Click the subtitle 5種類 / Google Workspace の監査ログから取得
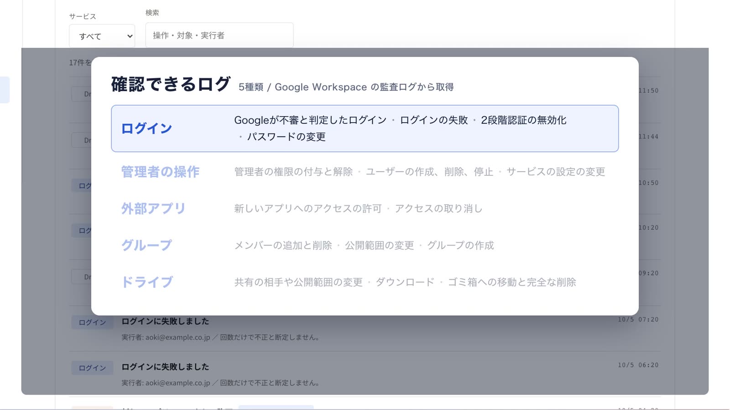730x410 pixels. [x=346, y=87]
